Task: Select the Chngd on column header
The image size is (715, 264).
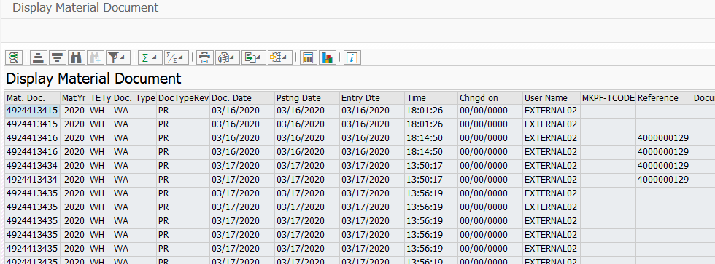Action: pyautogui.click(x=490, y=97)
